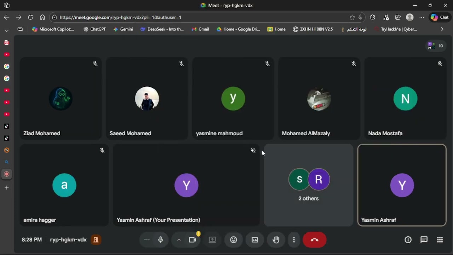
Task: Click Nada Mostafa's N avatar
Action: [x=406, y=98]
